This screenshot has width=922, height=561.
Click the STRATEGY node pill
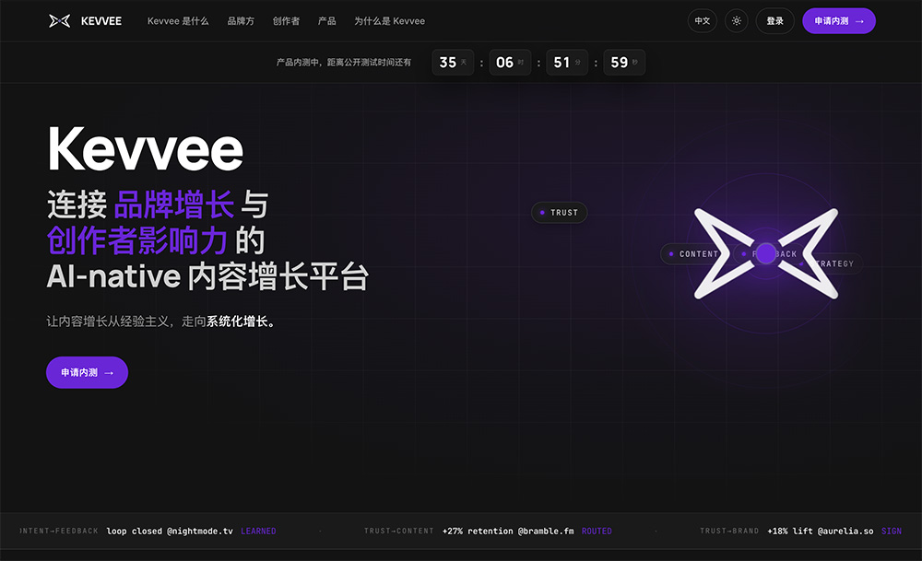(x=833, y=263)
